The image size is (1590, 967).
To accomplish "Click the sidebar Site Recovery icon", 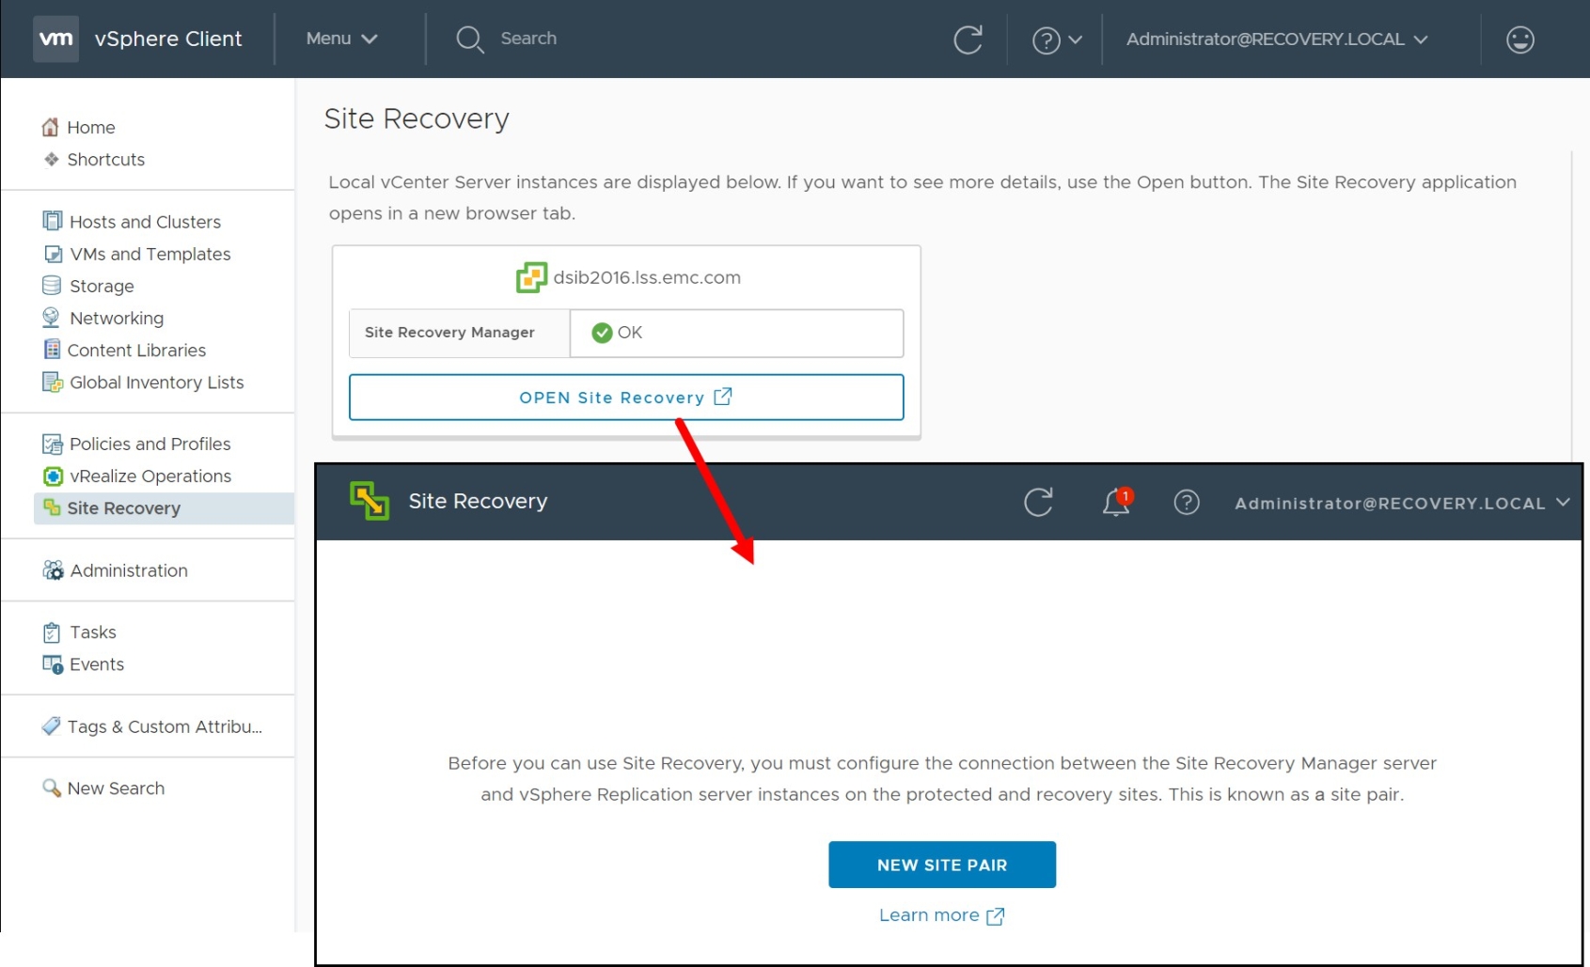I will click(x=52, y=507).
